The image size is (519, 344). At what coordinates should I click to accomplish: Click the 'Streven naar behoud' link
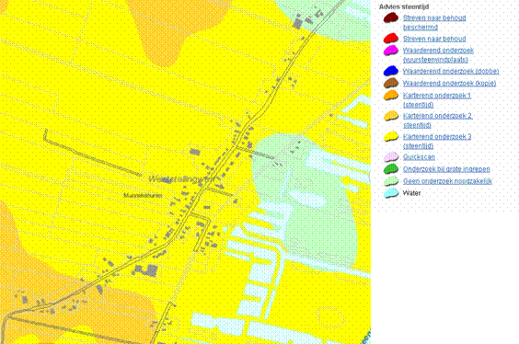434,39
